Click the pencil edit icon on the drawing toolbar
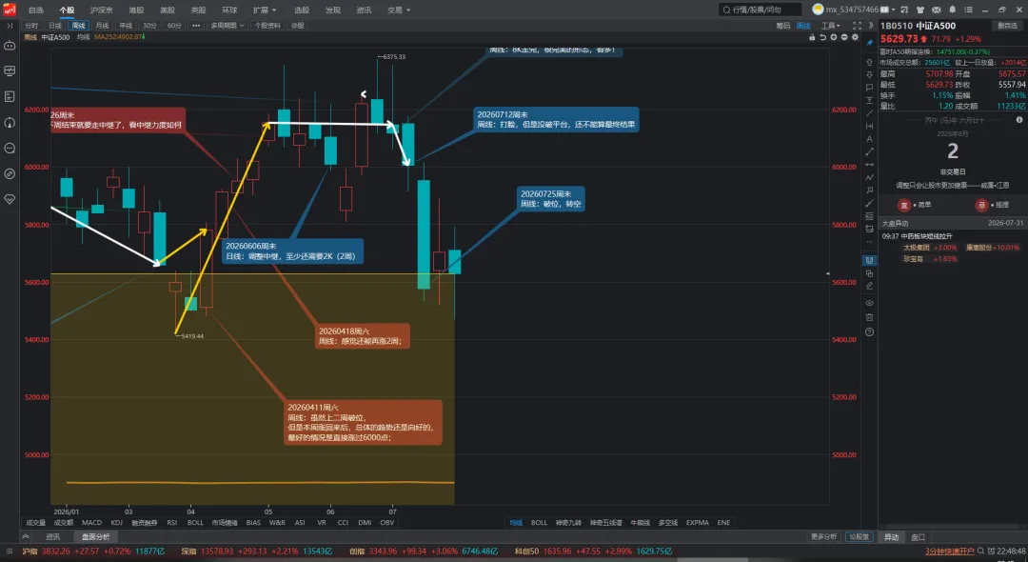Image resolution: width=1028 pixels, height=562 pixels. (869, 286)
